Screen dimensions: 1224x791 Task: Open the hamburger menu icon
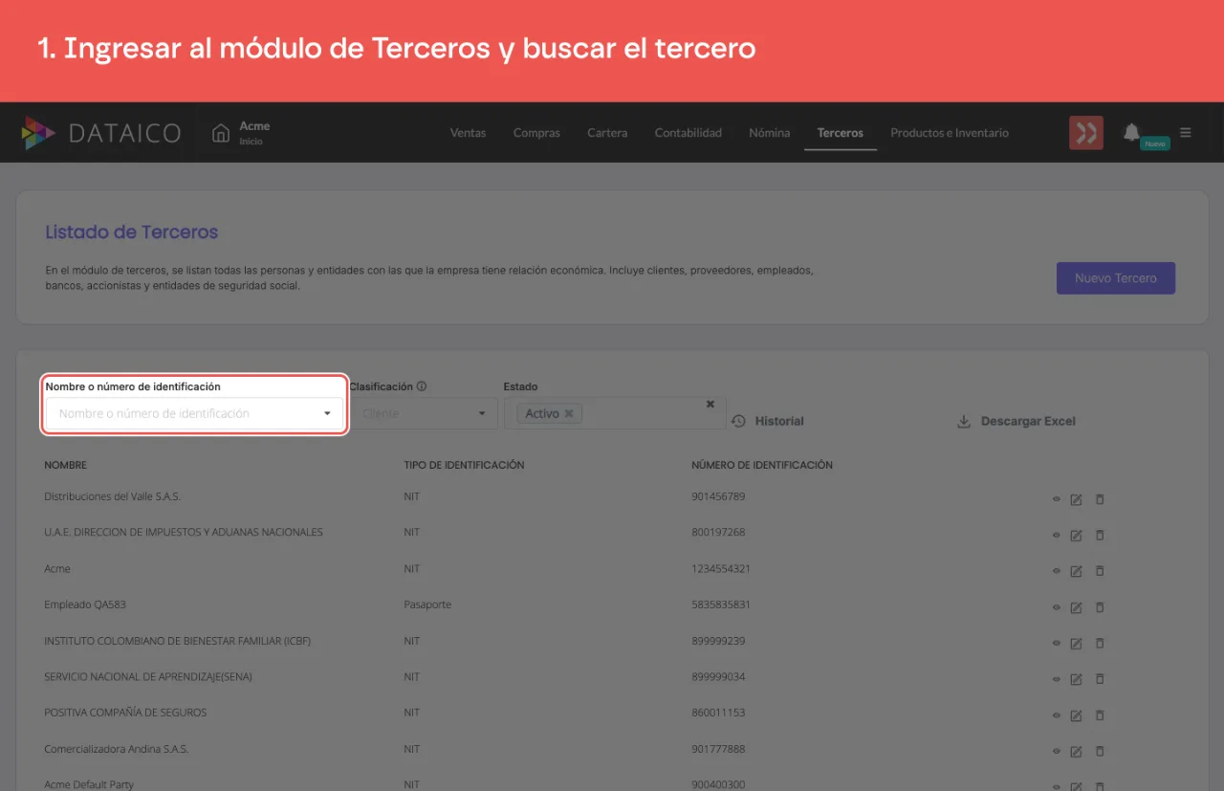[1186, 133]
